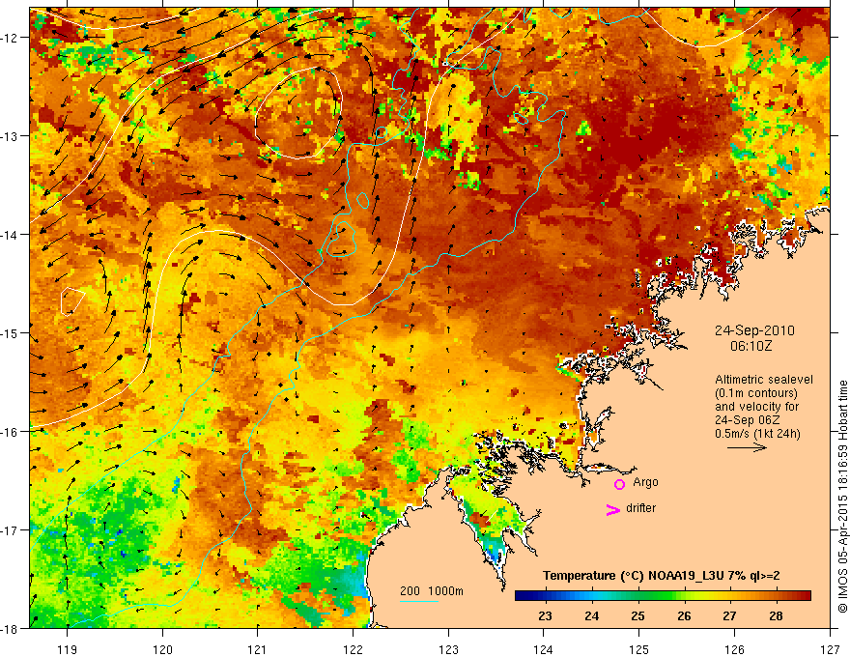
Task: Click the magenta drifter arrowhead legend symbol
Action: [x=612, y=509]
